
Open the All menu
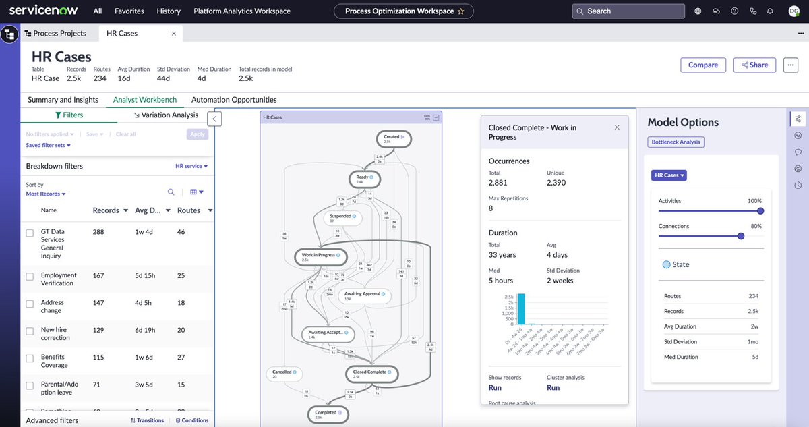click(98, 11)
